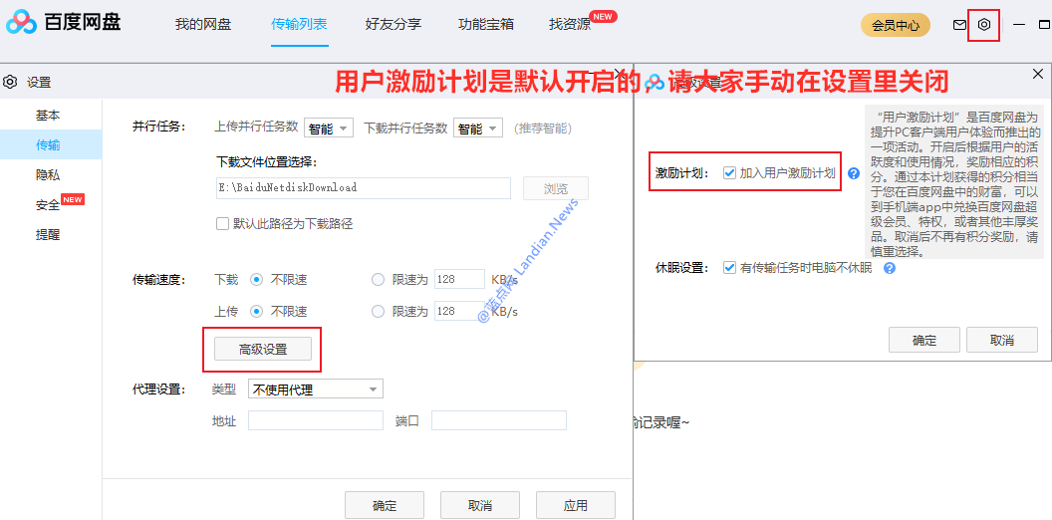Click the Baidu Netdisk logo icon
Image resolution: width=1052 pixels, height=520 pixels.
[21, 22]
